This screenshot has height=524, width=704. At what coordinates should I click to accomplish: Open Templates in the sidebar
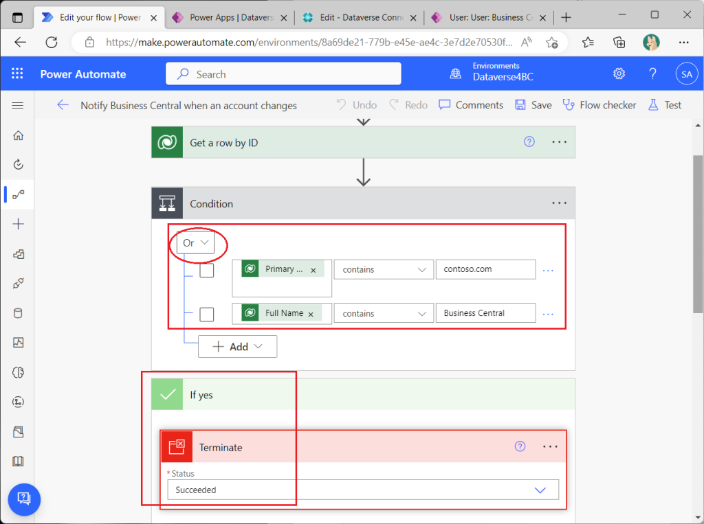tap(18, 254)
